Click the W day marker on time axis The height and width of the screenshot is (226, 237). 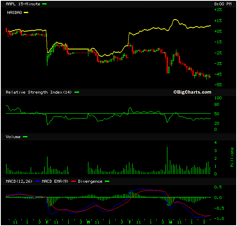171,222
